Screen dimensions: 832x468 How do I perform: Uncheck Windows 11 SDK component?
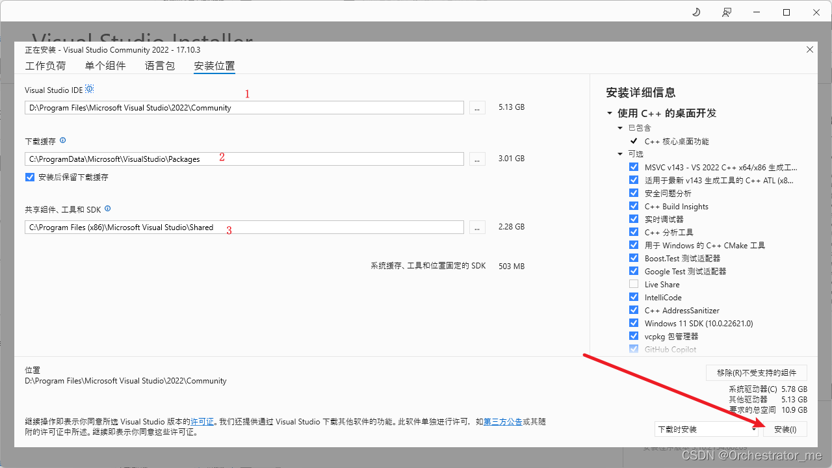[x=634, y=323]
